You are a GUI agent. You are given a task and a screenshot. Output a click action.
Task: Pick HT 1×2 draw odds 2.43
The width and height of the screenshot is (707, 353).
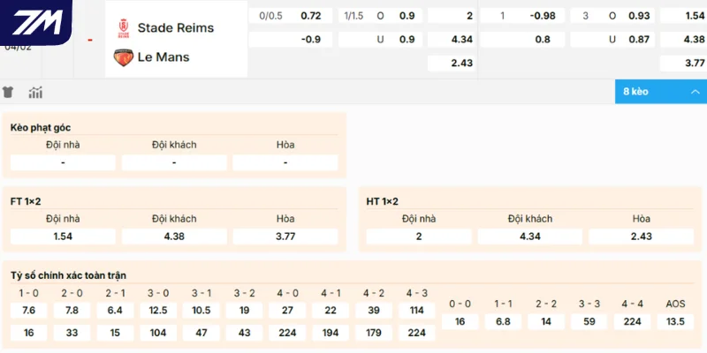click(x=641, y=237)
